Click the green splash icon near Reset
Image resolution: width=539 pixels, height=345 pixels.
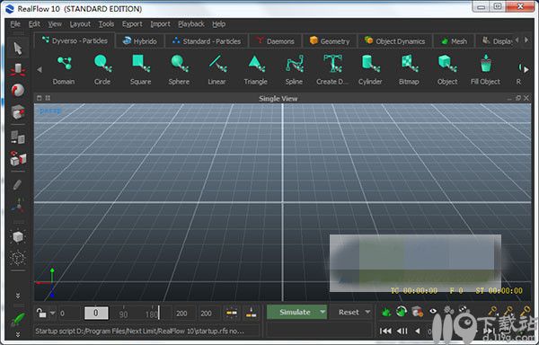(386, 312)
